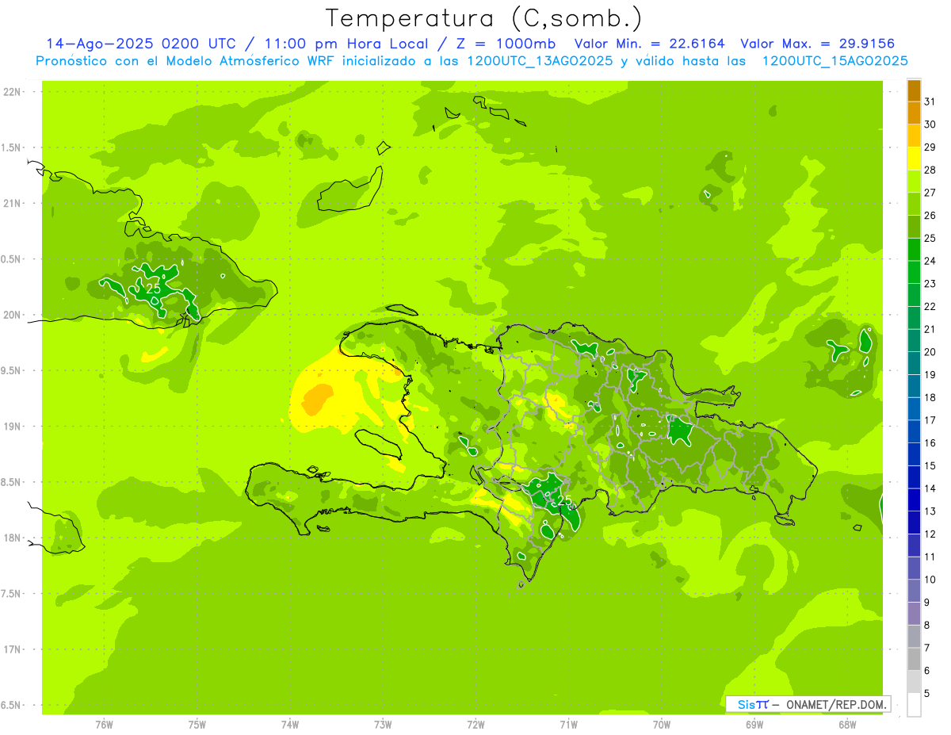Click the '69W' longitude label
Screen dimensions: 951x735
pyautogui.click(x=754, y=725)
